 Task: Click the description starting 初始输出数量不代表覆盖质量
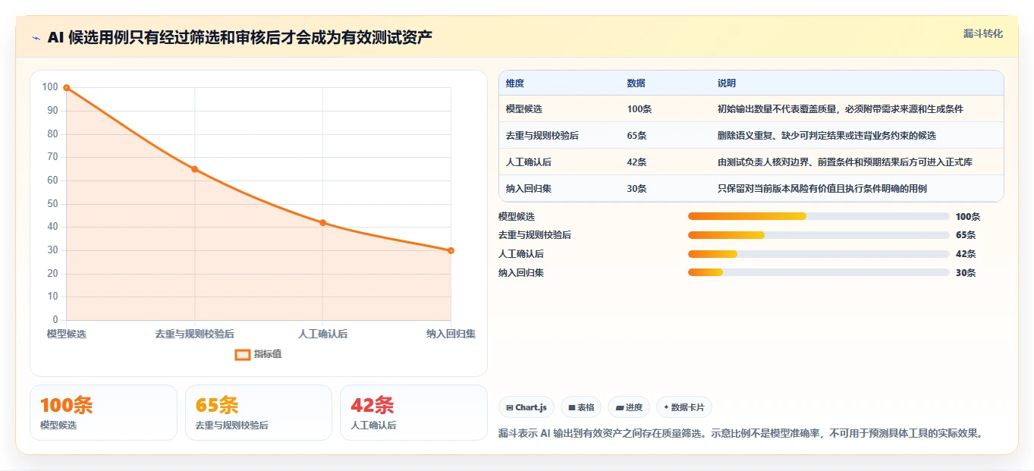(x=841, y=109)
